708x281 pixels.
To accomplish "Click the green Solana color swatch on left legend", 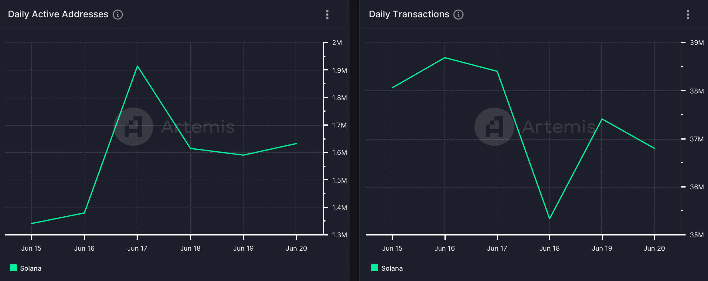I will click(x=13, y=268).
